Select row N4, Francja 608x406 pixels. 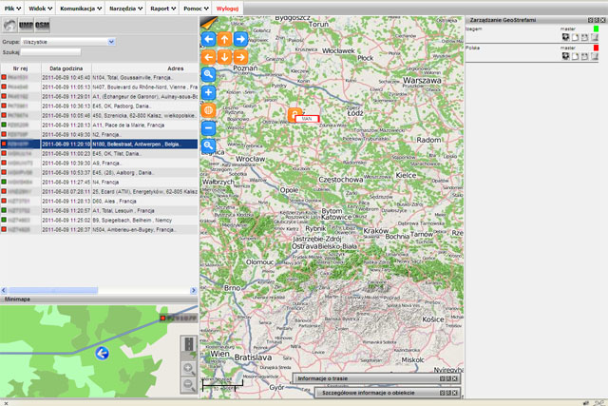click(99, 182)
